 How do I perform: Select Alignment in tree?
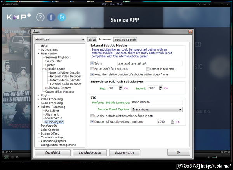(52, 114)
